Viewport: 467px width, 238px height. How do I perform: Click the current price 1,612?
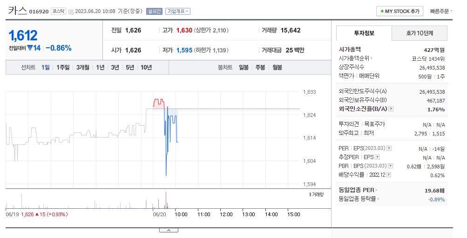[x=23, y=36]
